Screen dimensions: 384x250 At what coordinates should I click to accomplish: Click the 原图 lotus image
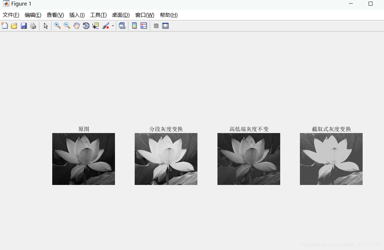click(x=83, y=159)
